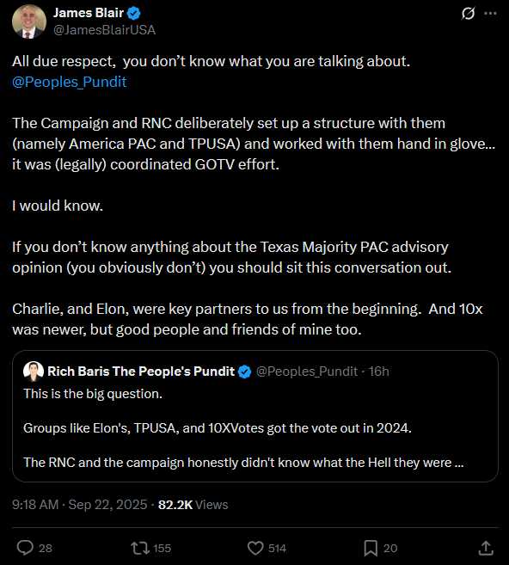Click the blue verified badge beside James Blair
509x565 pixels.
click(134, 14)
